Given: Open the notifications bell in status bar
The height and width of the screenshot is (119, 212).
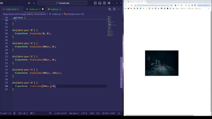Looking at the screenshot, I should [x=119, y=113].
